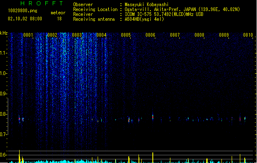
Task: Click the 0808 time marker
Action: coord(199,35)
